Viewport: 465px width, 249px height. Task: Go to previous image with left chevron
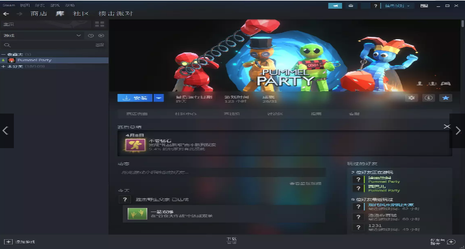[5, 131]
